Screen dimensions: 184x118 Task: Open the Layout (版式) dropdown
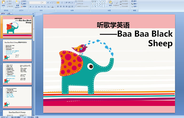pos(24,1)
